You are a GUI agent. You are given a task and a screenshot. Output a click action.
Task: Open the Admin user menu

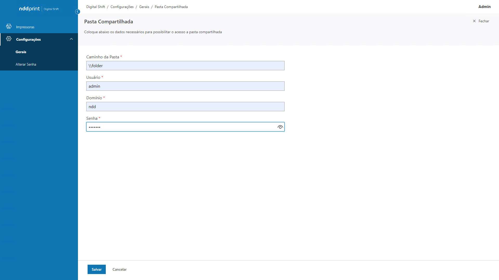[x=484, y=7]
